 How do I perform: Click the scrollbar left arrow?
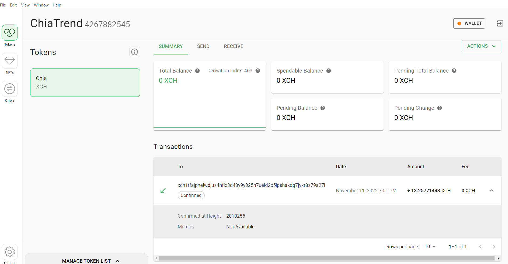coord(156,258)
